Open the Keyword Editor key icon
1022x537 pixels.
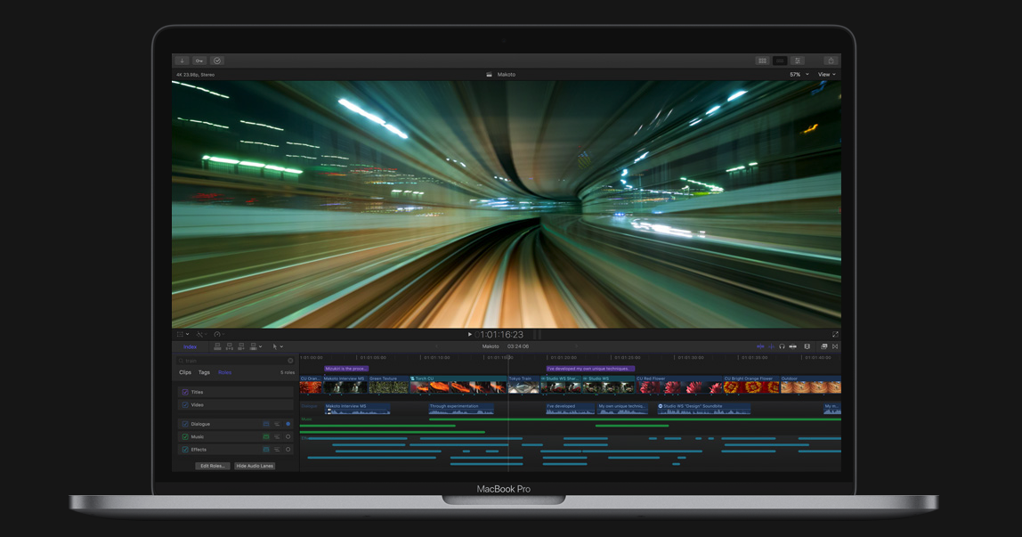(x=199, y=61)
